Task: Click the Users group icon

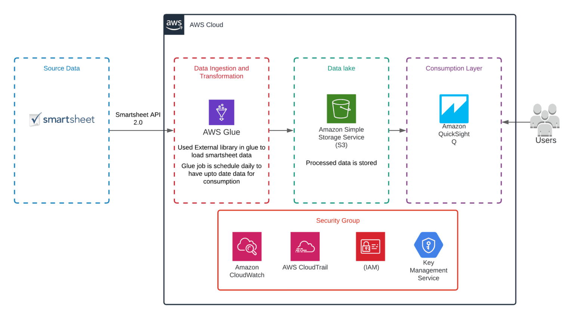Action: (x=545, y=119)
